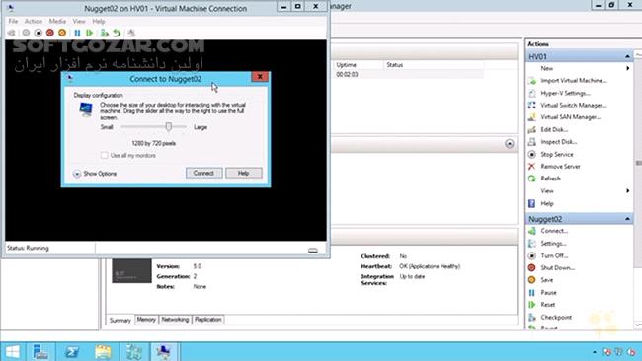Click Checkpoint under Nugget02 actions
The image size is (642, 361).
point(556,318)
